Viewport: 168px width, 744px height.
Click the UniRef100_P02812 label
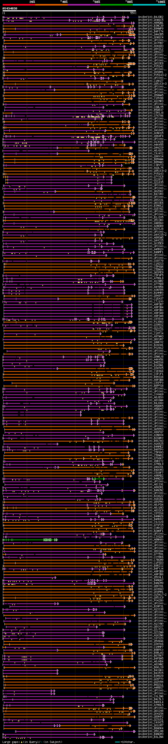click(151, 348)
